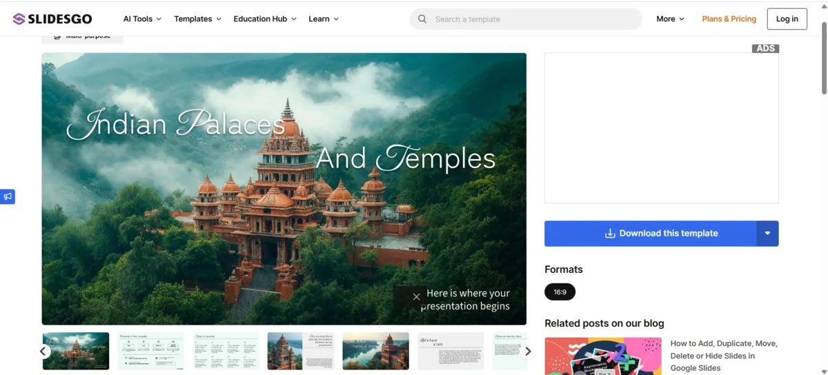Image resolution: width=828 pixels, height=375 pixels.
Task: Click the blue megaphone feedback icon
Action: pyautogui.click(x=8, y=196)
